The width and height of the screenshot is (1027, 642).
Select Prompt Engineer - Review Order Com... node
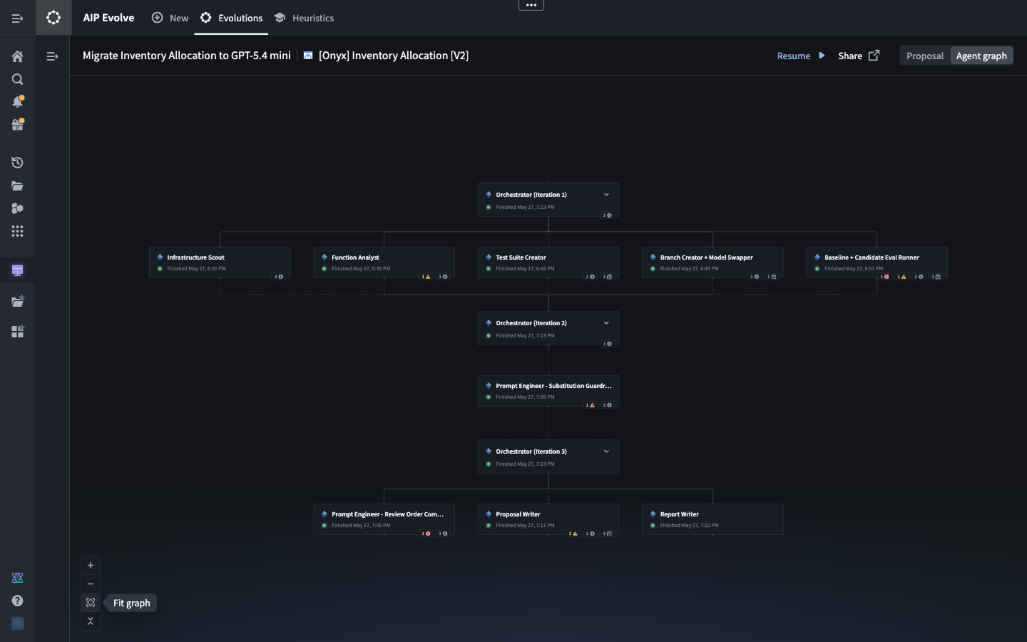[384, 519]
